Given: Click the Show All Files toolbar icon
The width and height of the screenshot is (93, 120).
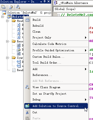Looking at the screenshot, I should [11, 7].
